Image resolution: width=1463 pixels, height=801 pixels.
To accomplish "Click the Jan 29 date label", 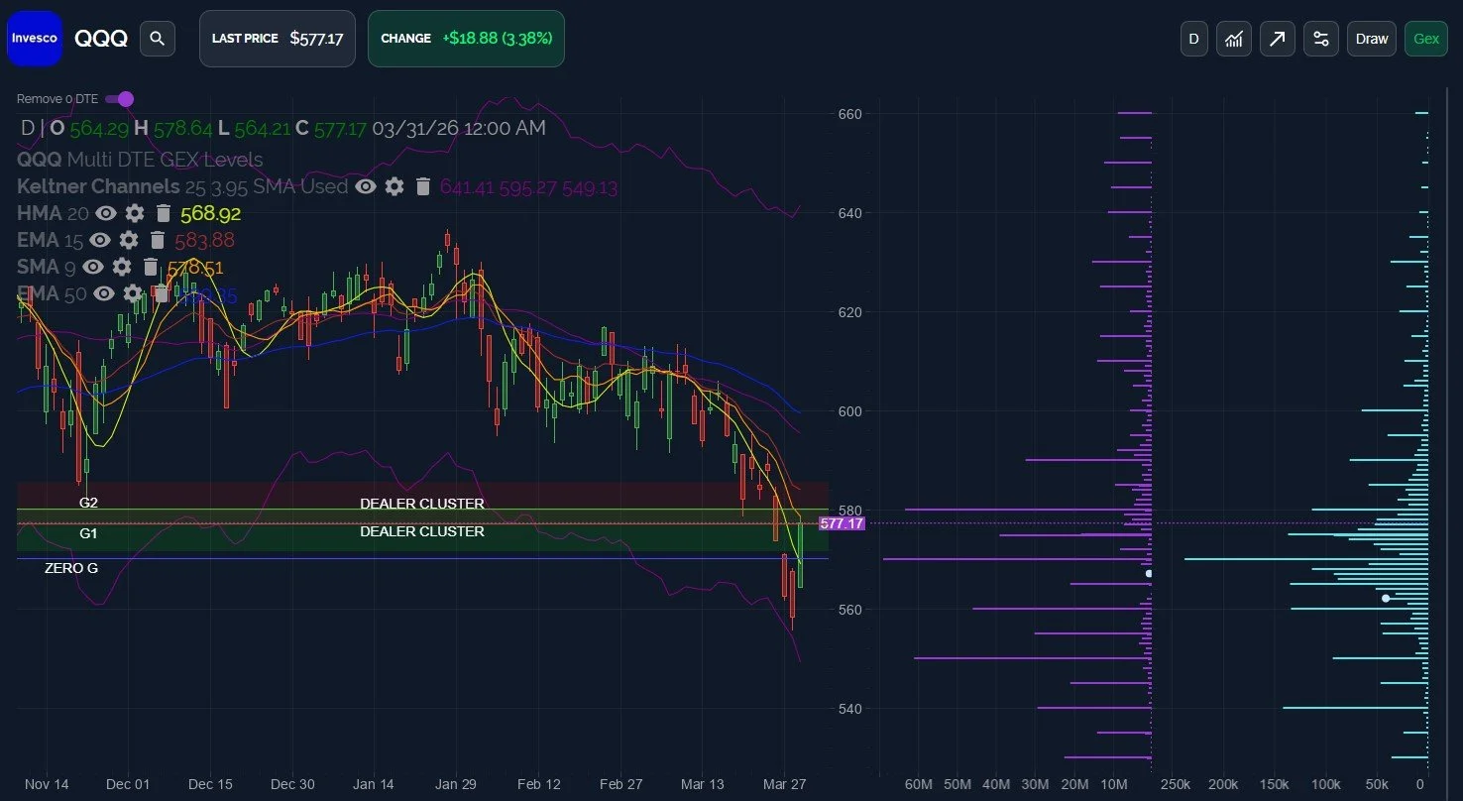I will tap(455, 784).
